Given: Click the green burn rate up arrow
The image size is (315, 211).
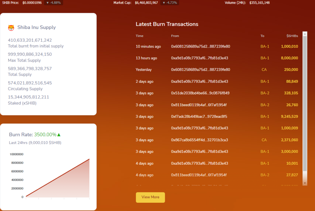Looking at the screenshot, I should (x=59, y=135).
